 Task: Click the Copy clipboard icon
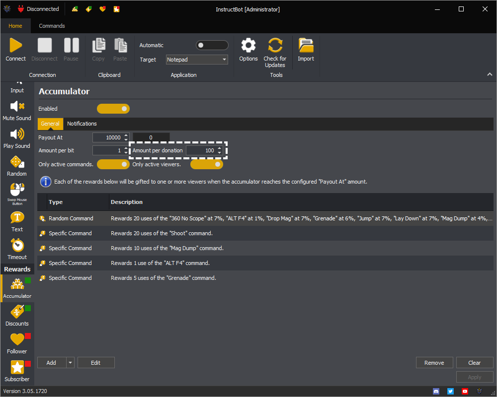coord(98,45)
